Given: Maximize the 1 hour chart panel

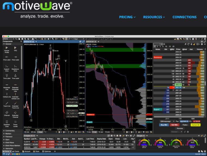Looking at the screenshot, I should pyautogui.click(x=83, y=42).
